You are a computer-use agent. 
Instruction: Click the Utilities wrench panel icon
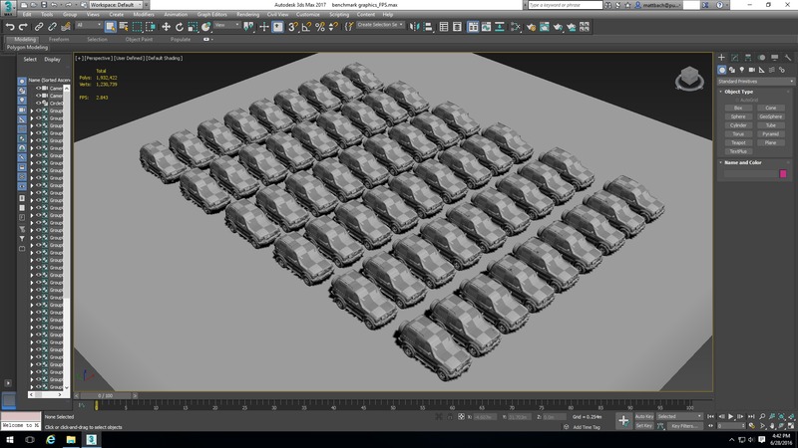(787, 58)
